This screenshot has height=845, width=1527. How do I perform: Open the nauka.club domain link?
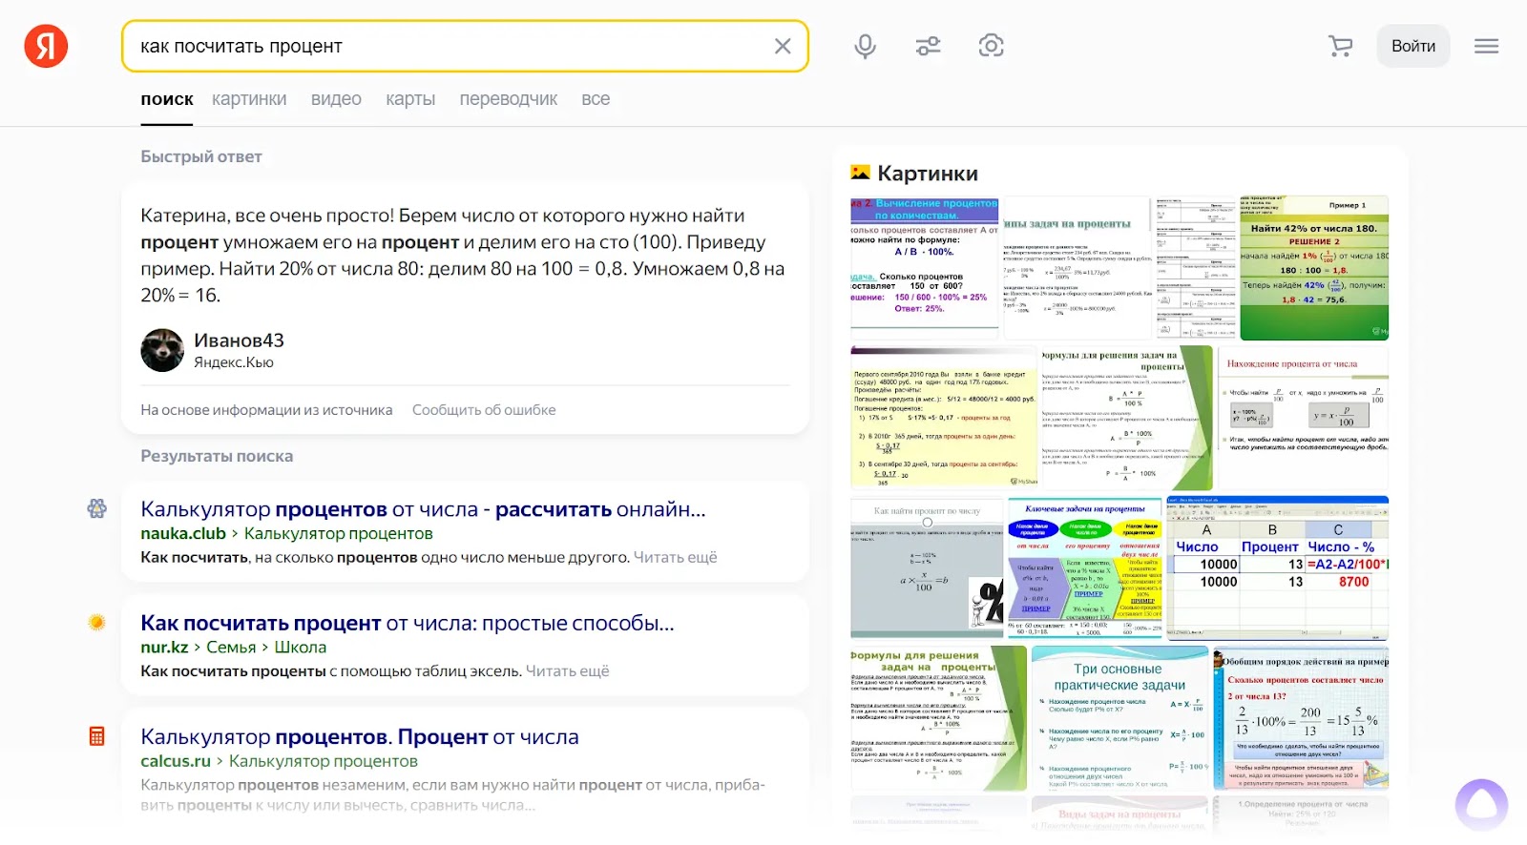pyautogui.click(x=183, y=534)
